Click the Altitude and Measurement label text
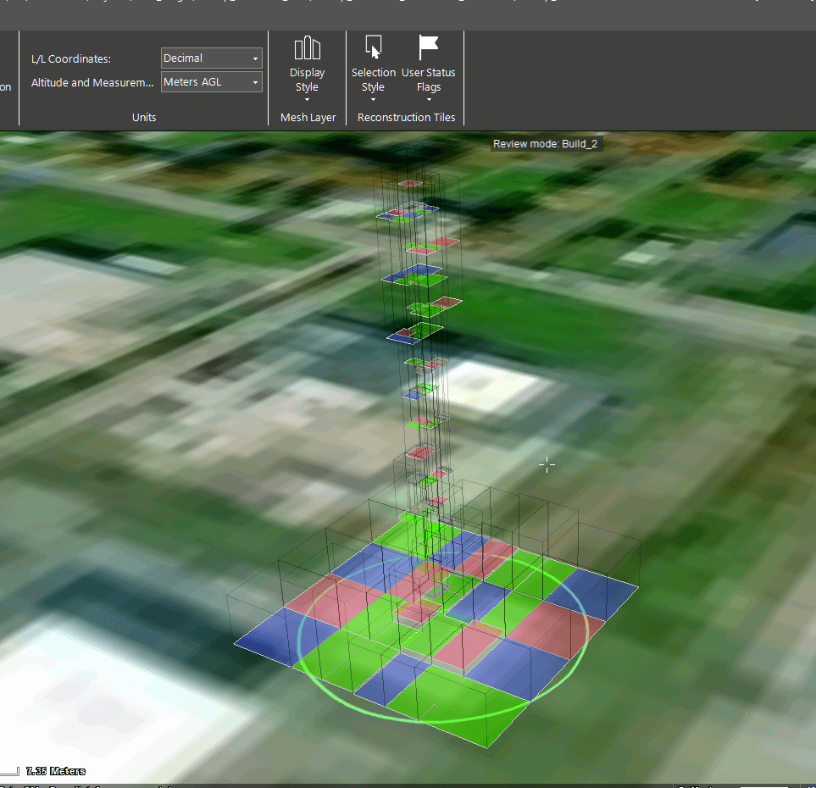816x788 pixels. 92,82
